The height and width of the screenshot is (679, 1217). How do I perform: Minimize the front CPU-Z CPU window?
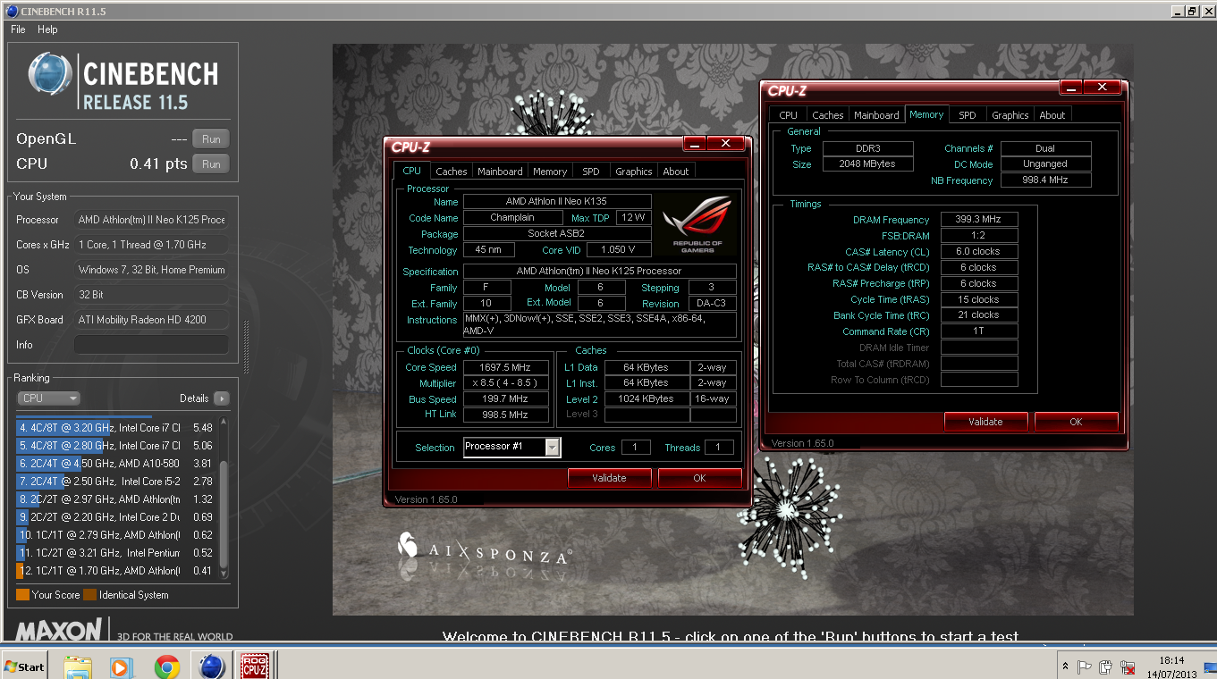coord(695,144)
